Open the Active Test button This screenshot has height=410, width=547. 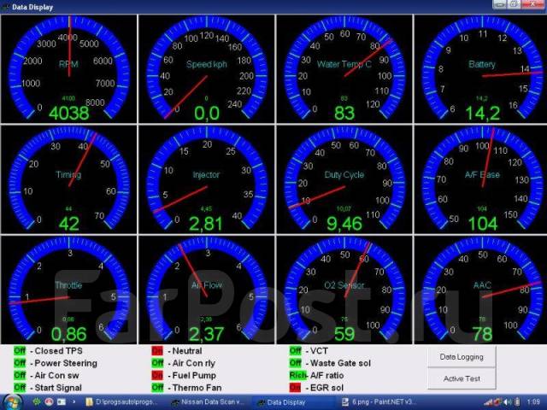pyautogui.click(x=462, y=378)
